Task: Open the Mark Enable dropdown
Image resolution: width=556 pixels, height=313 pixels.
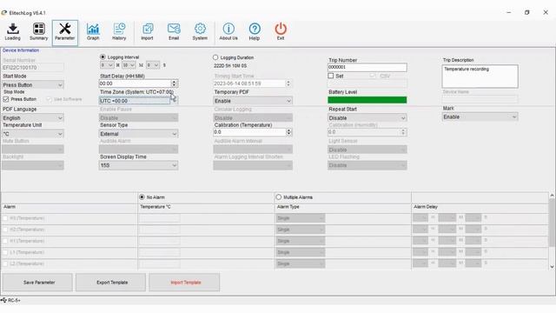Action: point(480,117)
